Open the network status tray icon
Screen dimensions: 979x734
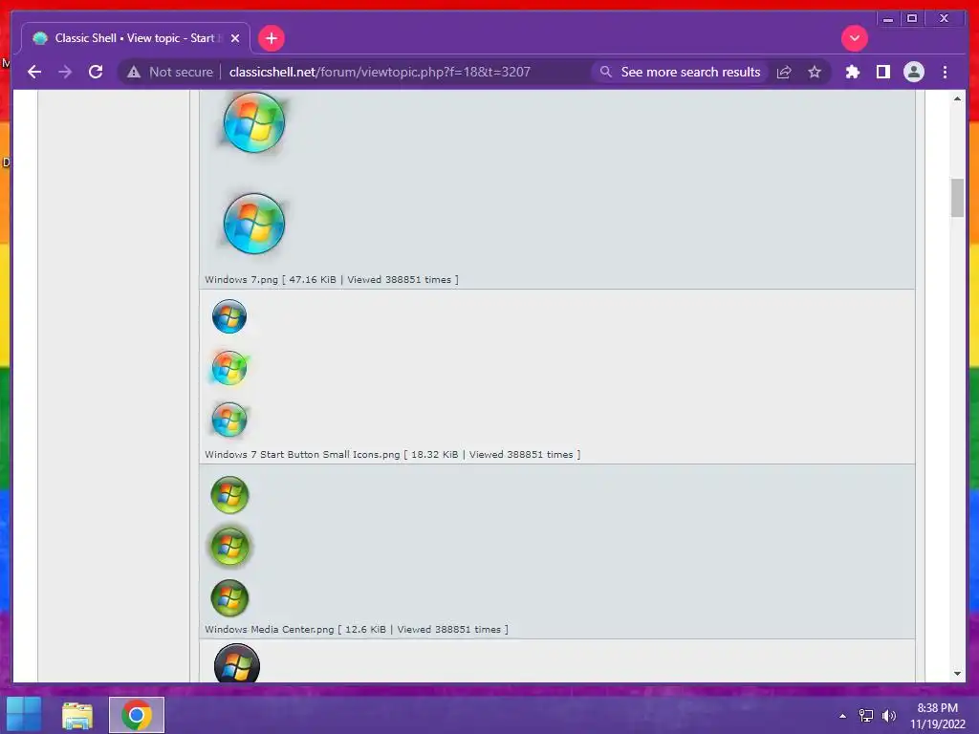[x=866, y=716]
